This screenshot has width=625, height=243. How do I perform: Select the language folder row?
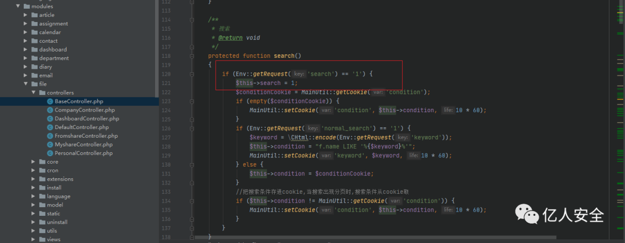click(x=79, y=196)
